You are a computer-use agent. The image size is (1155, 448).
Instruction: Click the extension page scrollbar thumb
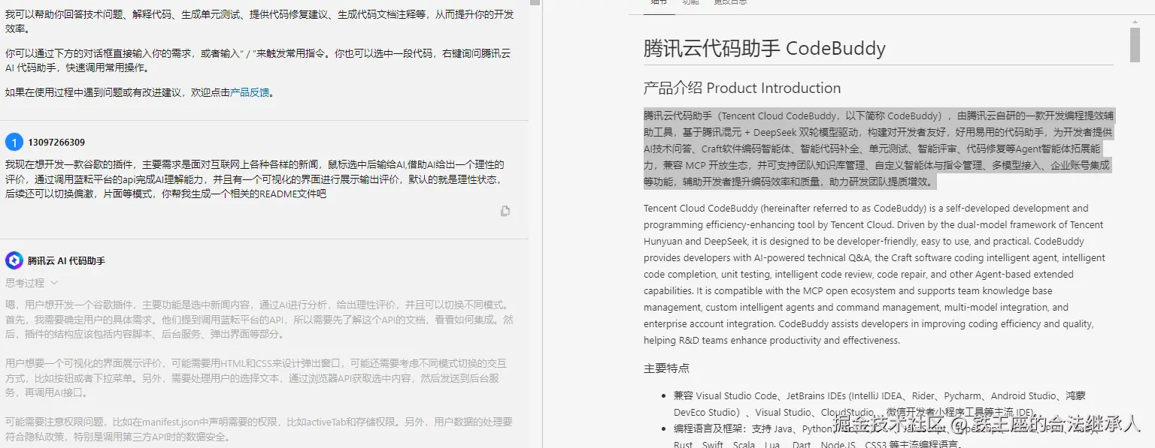pos(1135,44)
